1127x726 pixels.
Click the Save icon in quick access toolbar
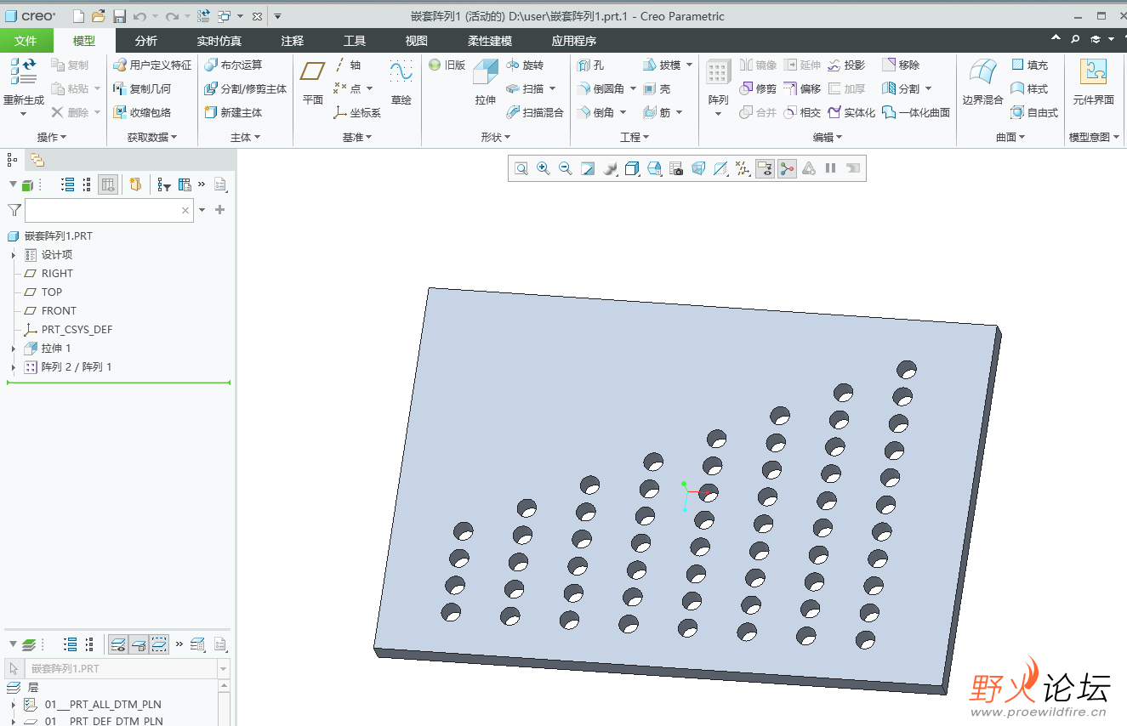tap(120, 16)
